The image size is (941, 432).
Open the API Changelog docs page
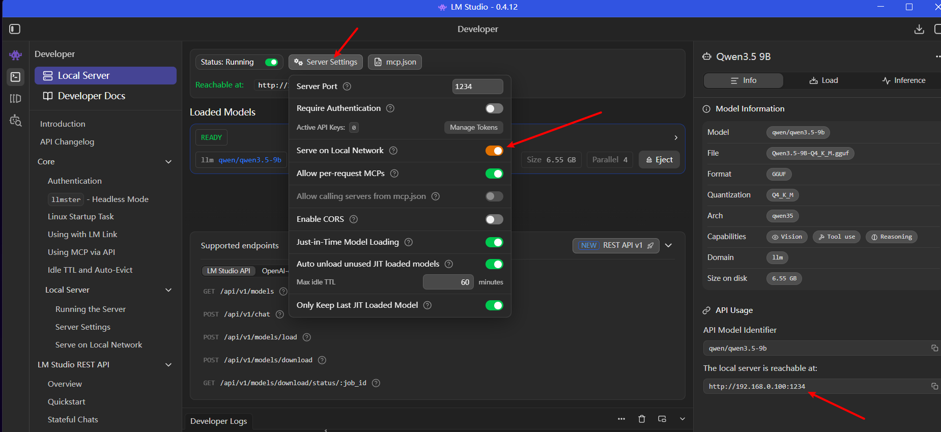(x=67, y=142)
